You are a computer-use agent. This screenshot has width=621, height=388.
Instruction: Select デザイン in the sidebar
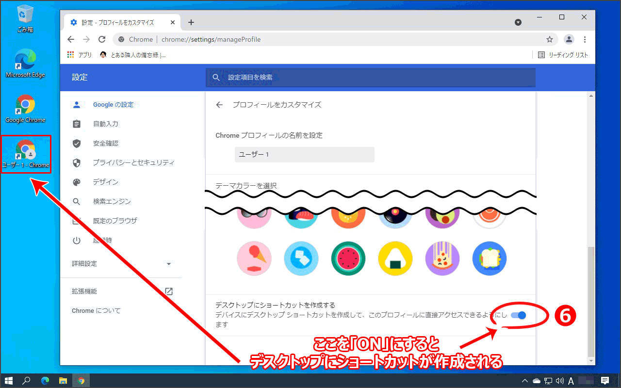[106, 182]
